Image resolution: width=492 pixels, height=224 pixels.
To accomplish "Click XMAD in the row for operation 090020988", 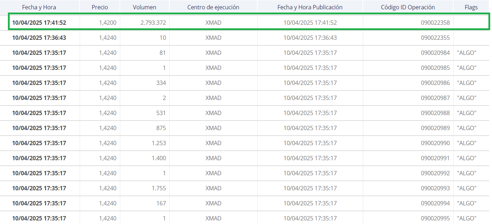I will [213, 113].
